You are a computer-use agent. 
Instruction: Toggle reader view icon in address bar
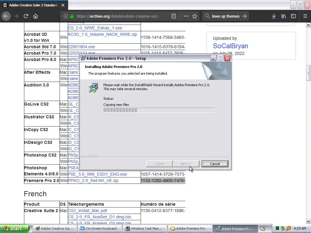(x=173, y=16)
